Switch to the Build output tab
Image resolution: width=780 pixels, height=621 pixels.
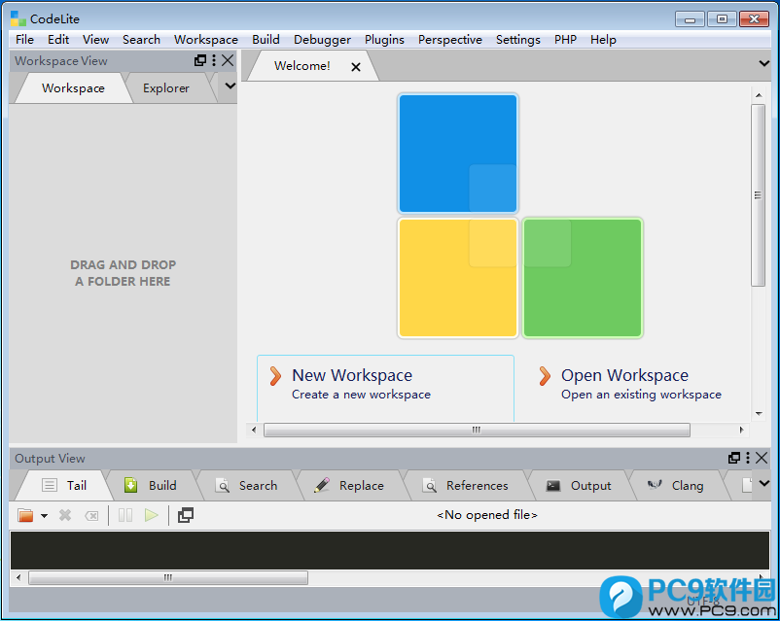pyautogui.click(x=150, y=485)
